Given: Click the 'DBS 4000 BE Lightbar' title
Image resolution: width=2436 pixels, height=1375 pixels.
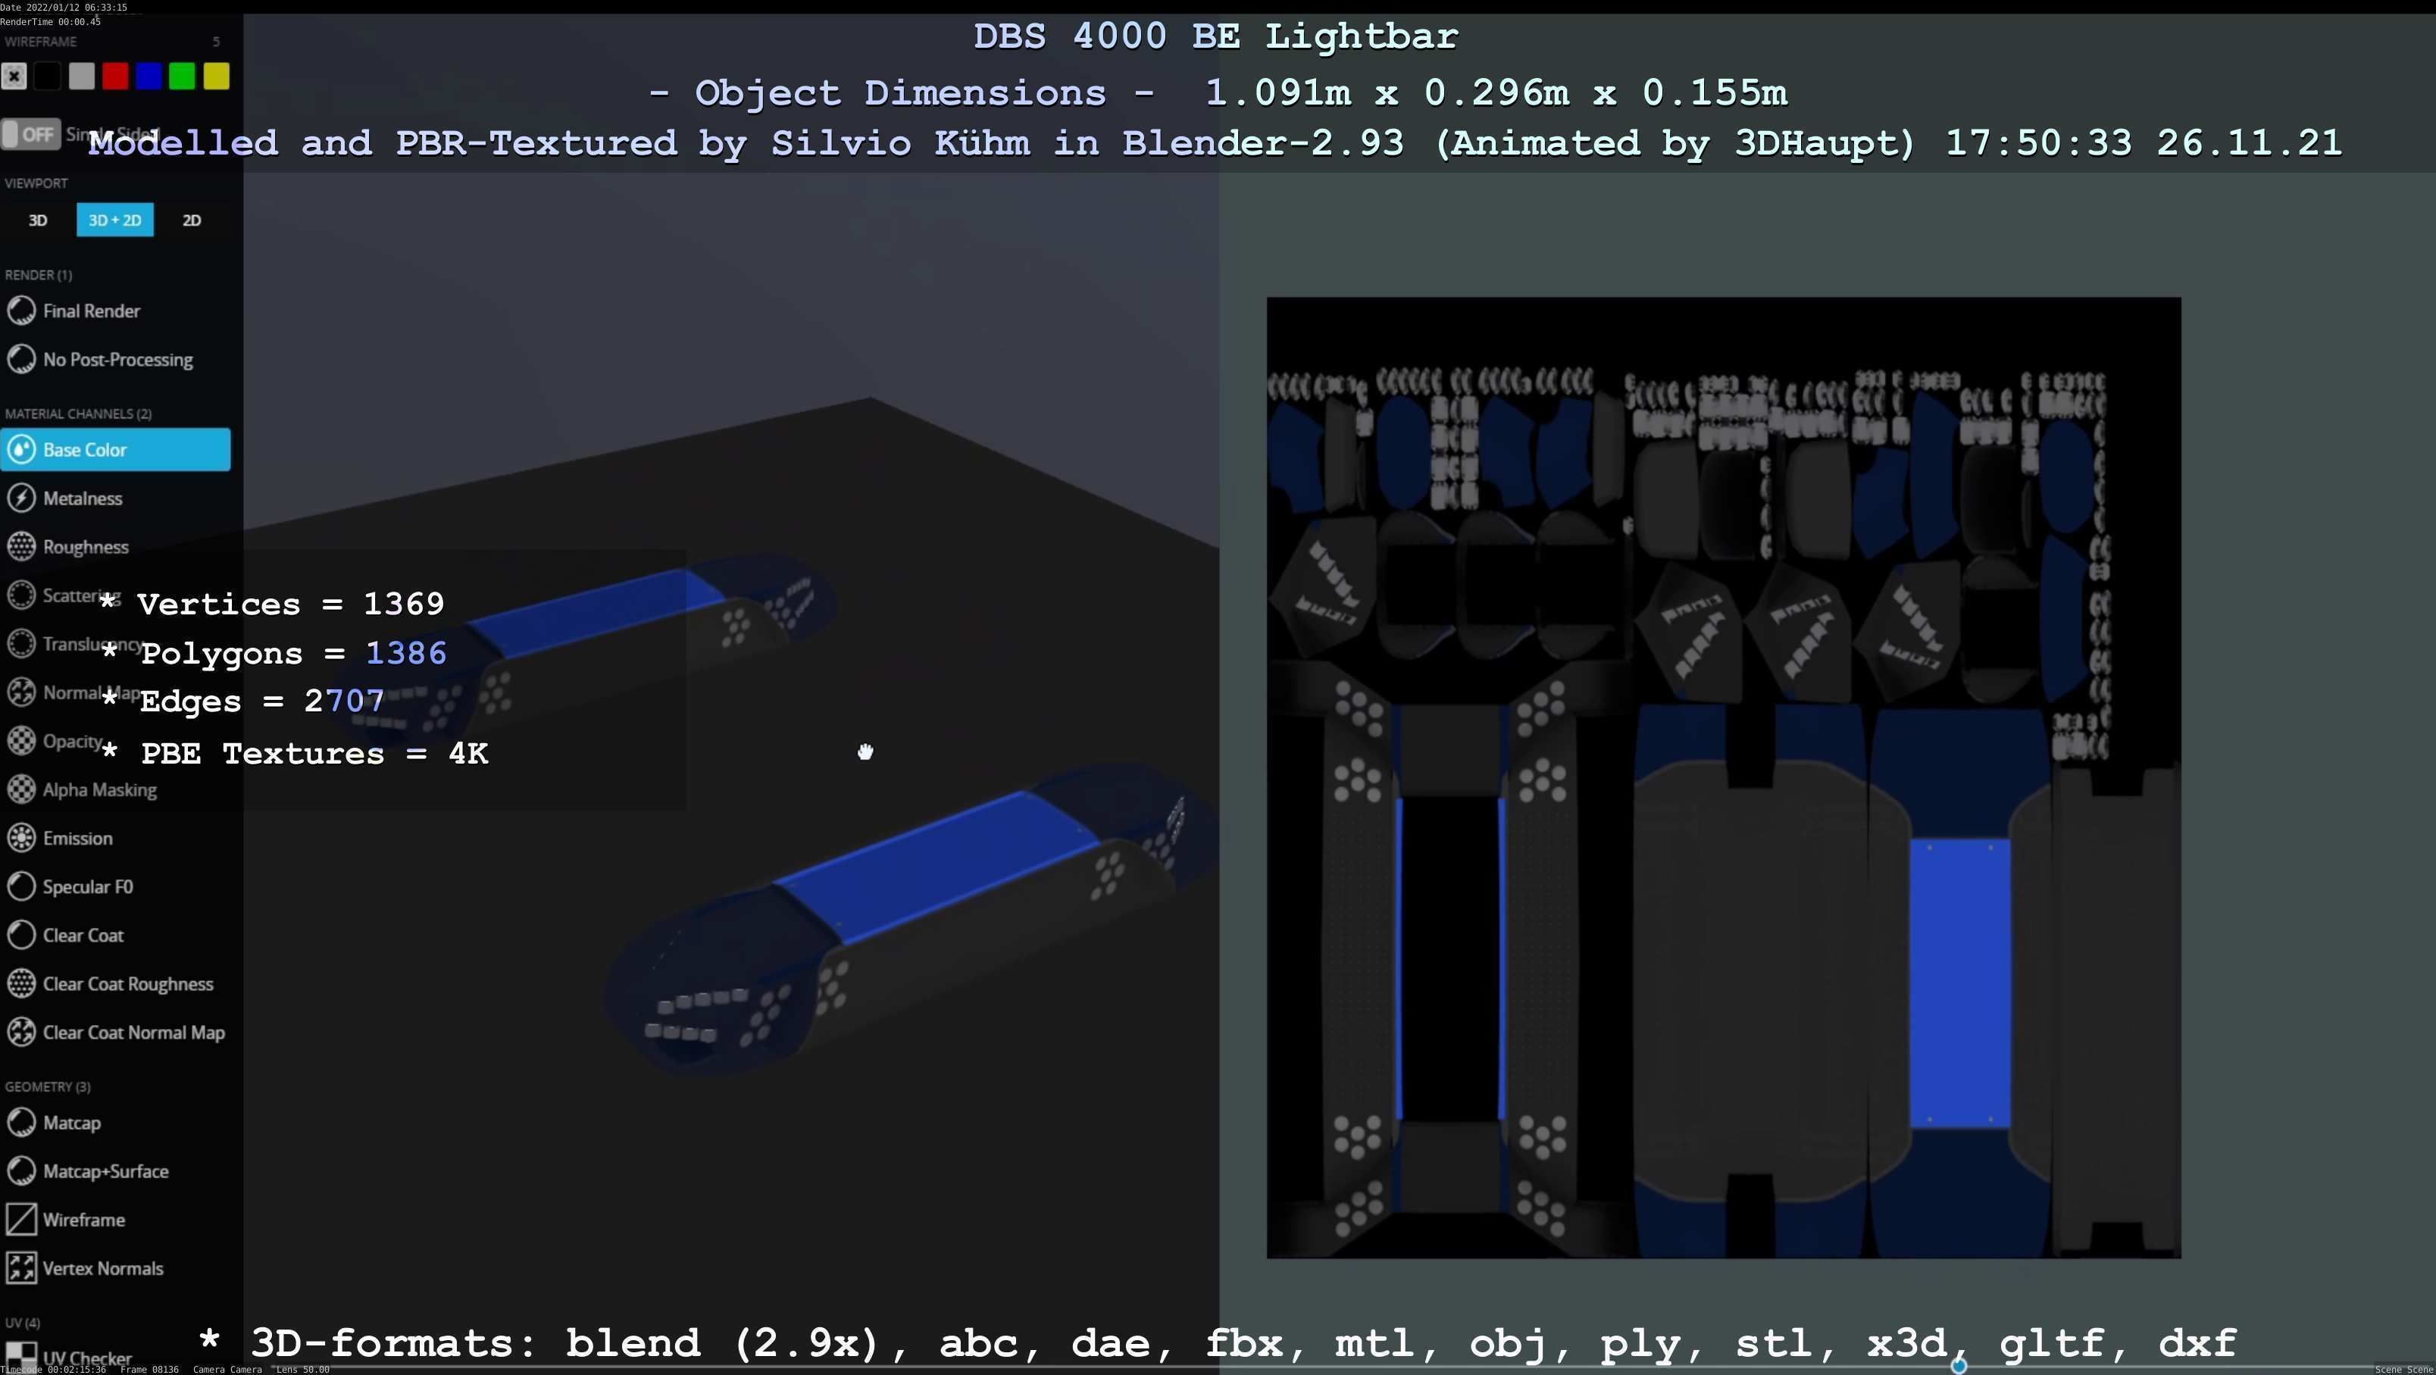Looking at the screenshot, I should coord(1216,36).
